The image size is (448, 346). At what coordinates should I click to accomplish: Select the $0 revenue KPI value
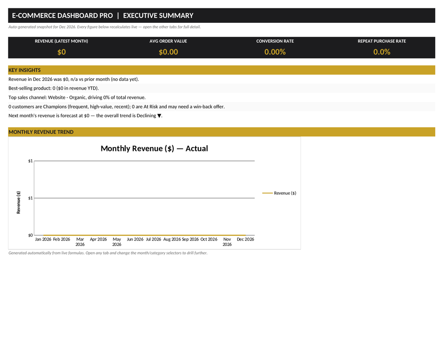(x=61, y=52)
